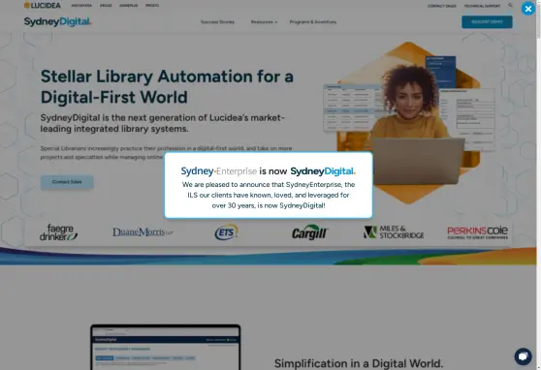The image size is (541, 370).
Task: Open the Technical Support link
Action: 482,6
